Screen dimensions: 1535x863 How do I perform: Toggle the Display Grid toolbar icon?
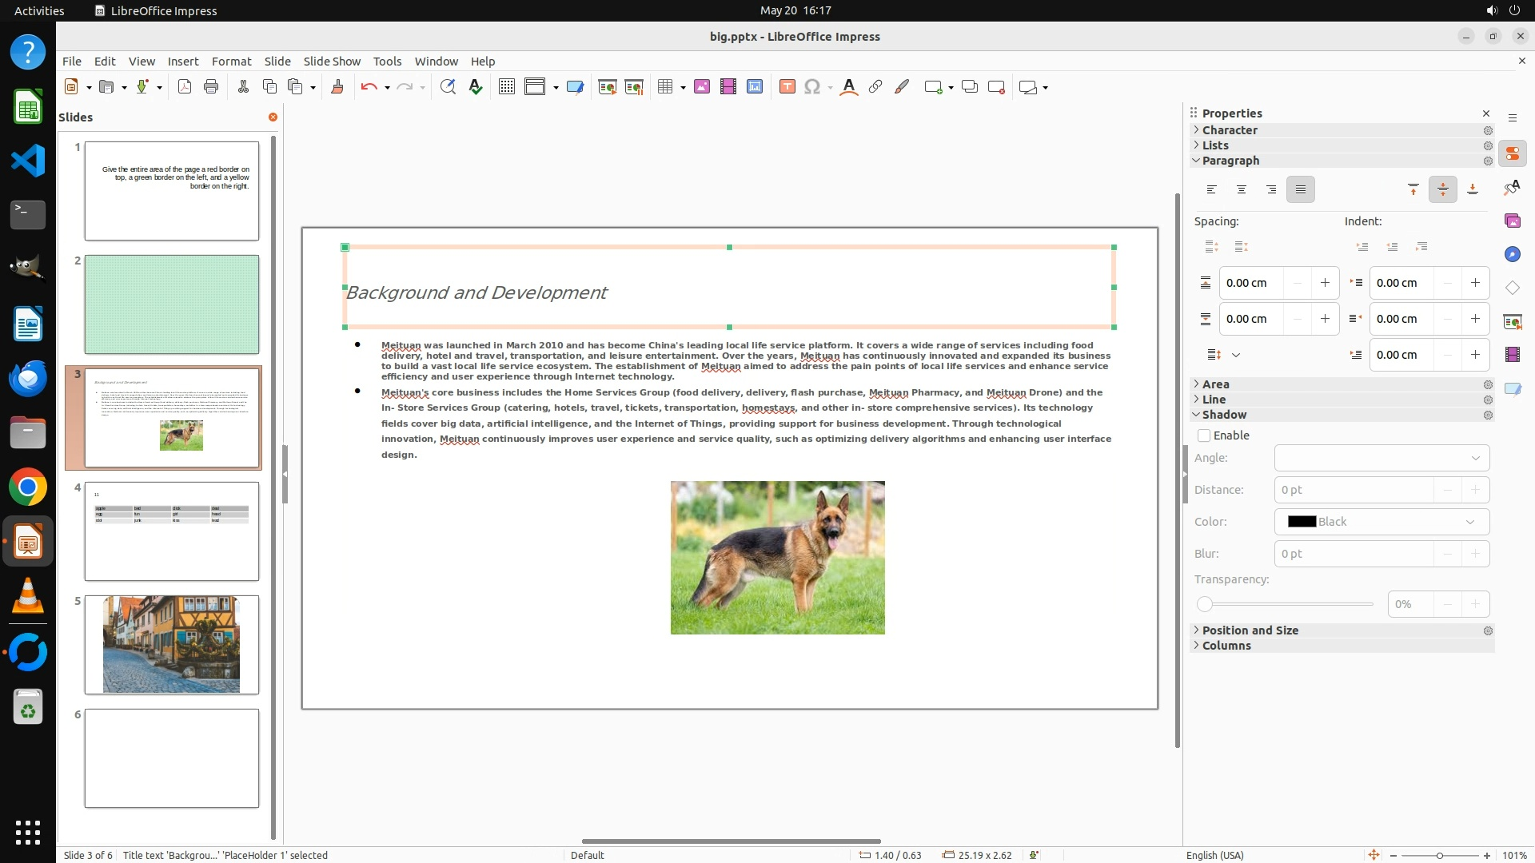tap(506, 87)
